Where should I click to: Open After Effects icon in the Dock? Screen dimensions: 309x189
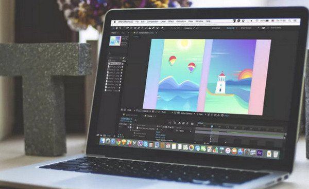[260, 153]
